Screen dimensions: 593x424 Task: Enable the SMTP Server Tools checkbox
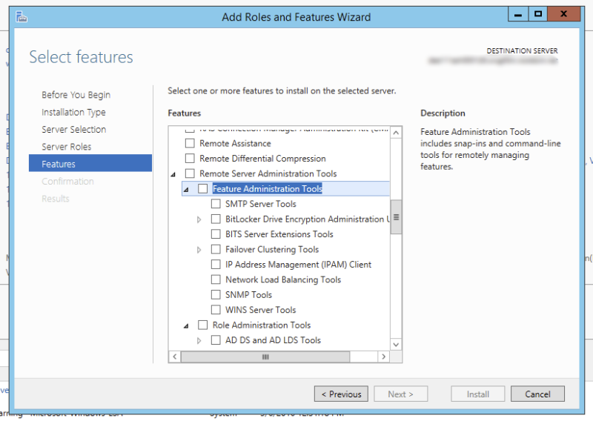[216, 204]
